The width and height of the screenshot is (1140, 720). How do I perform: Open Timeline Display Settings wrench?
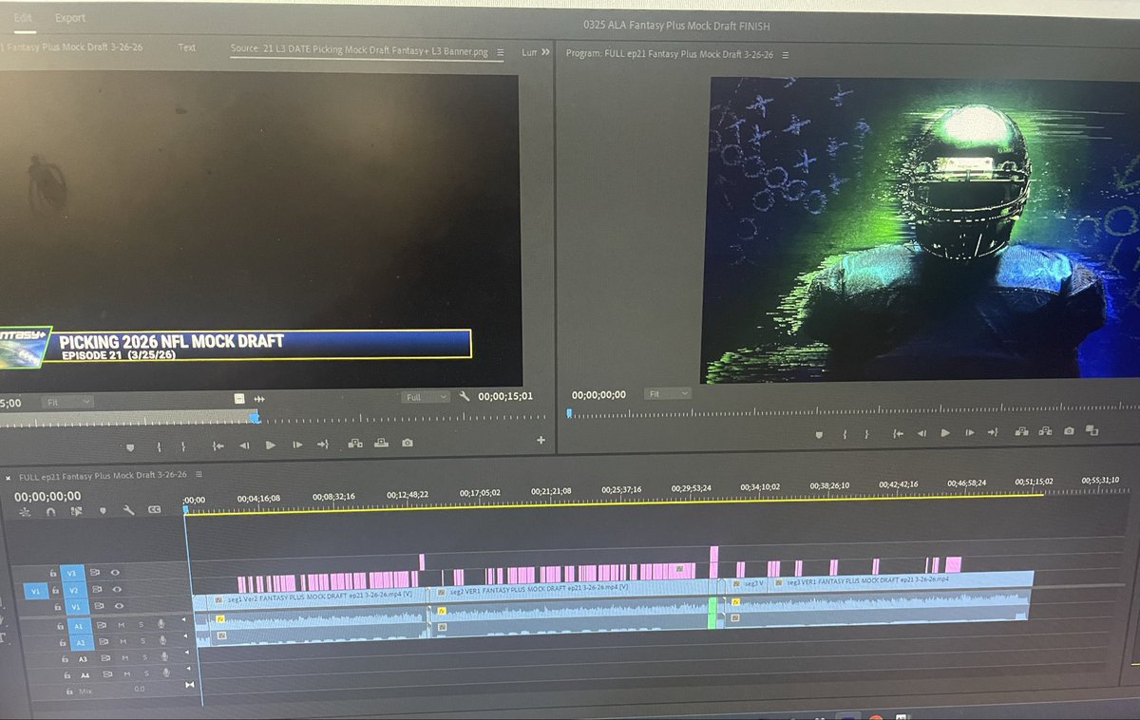point(128,510)
